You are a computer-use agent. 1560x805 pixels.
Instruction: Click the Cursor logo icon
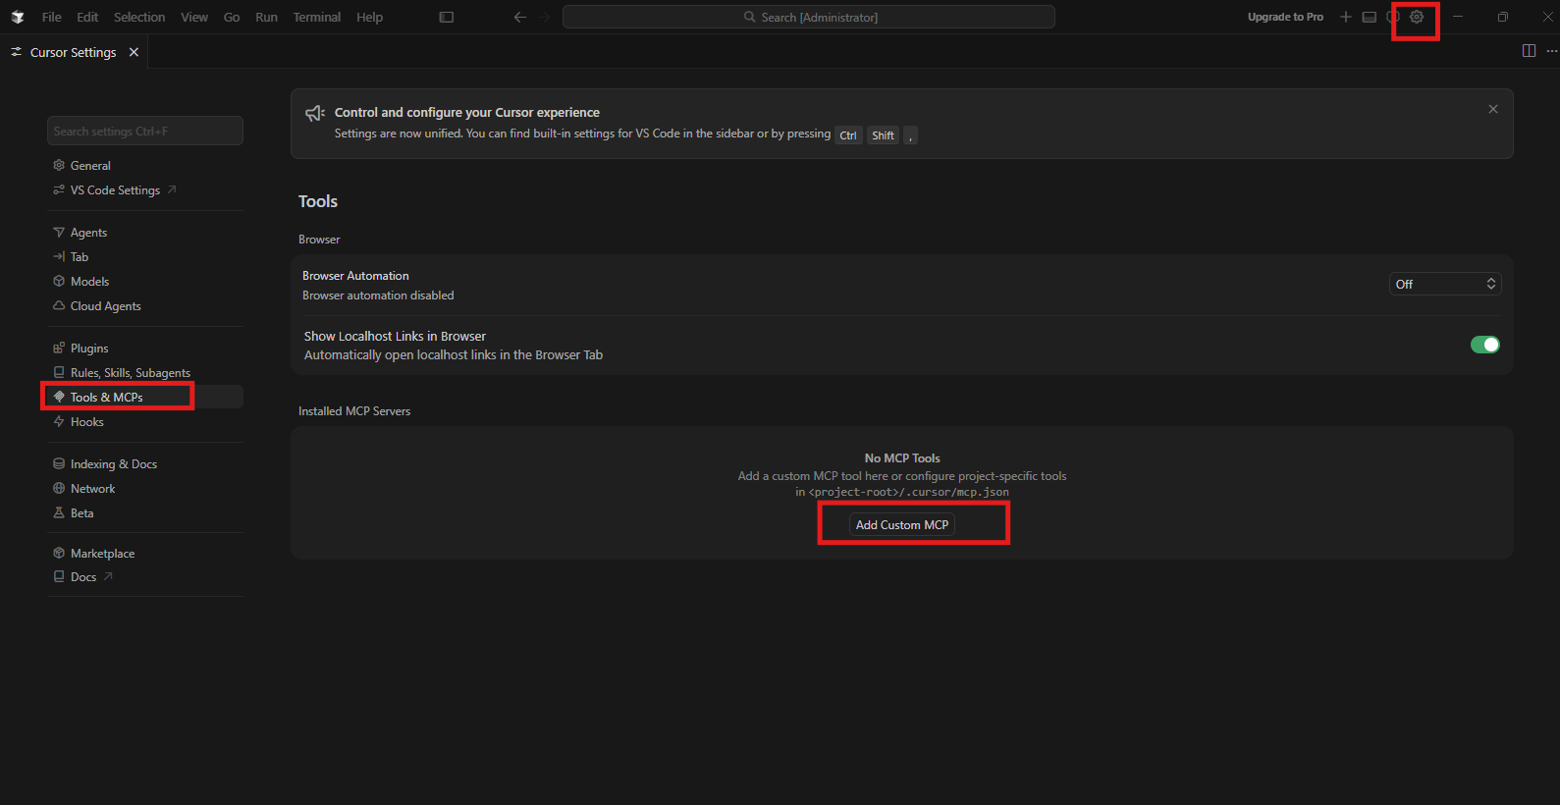(x=18, y=17)
